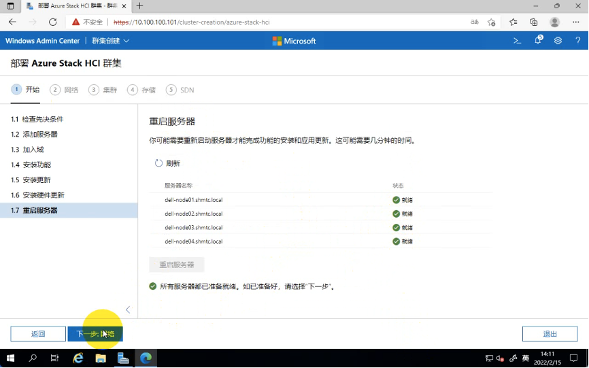
Task: Click the browser back arrow
Action: pyautogui.click(x=12, y=22)
